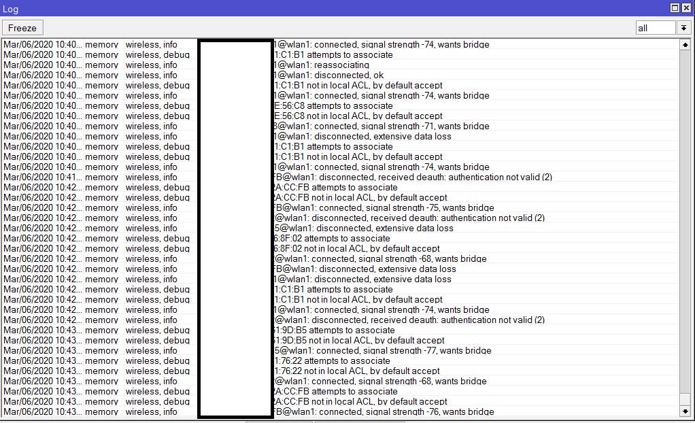The image size is (695, 423).
Task: Select the 10:43 entry with signal strength -68
Action: [x=341, y=382]
